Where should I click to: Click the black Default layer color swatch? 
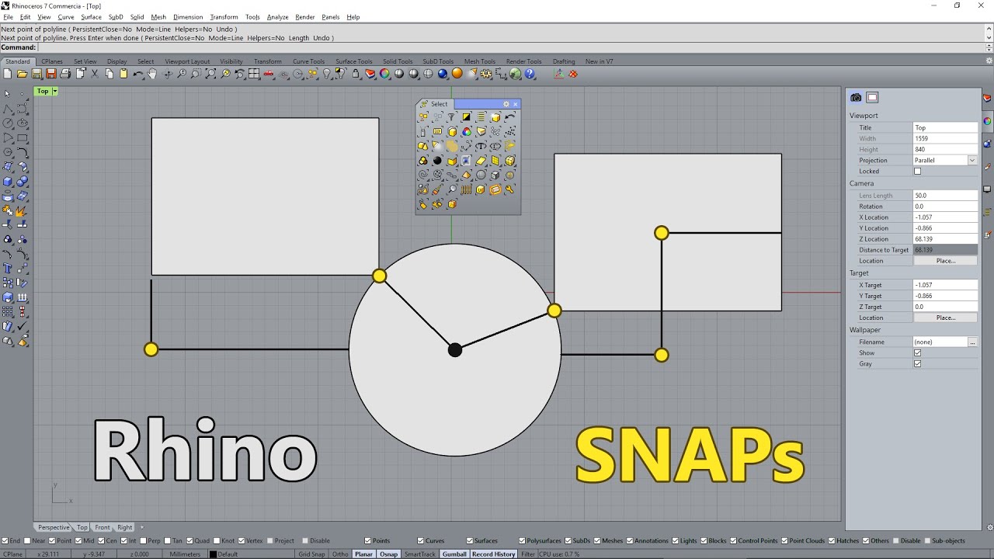click(x=213, y=554)
